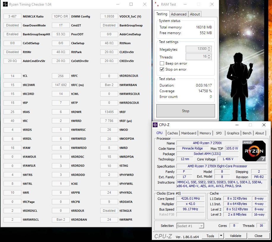
Task: Click the tREF value 13495
Action: 109,112
